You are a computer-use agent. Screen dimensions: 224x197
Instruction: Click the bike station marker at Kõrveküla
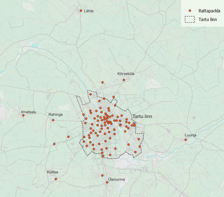124,80
